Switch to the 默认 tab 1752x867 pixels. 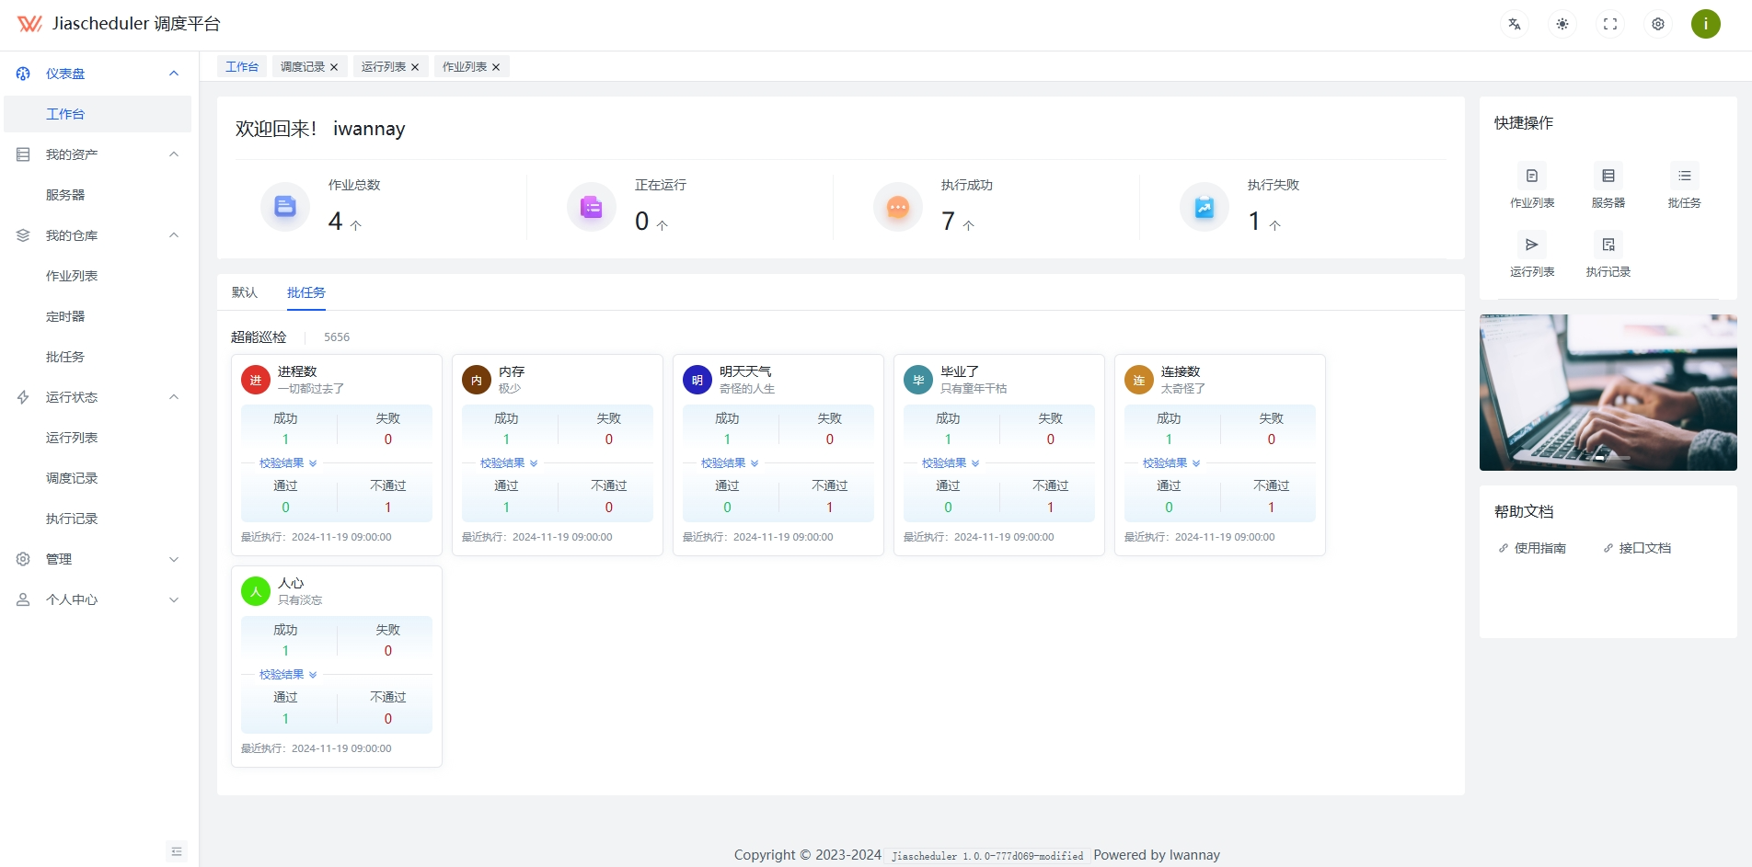coord(244,292)
